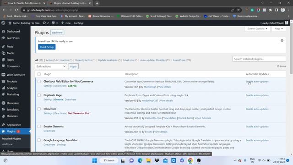Expand Screen Options panel
Image resolution: width=293 pixels, height=165 pixels.
[x=257, y=28]
